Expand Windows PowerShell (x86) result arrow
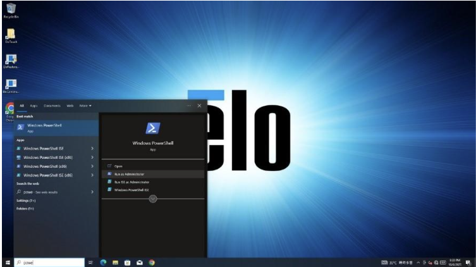Image resolution: width=476 pixels, height=267 pixels. tap(92, 166)
